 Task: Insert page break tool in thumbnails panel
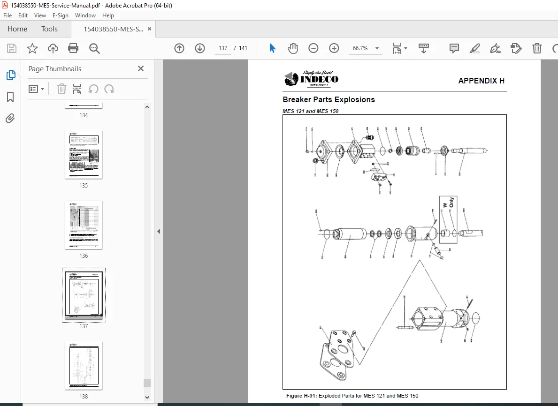pyautogui.click(x=77, y=89)
